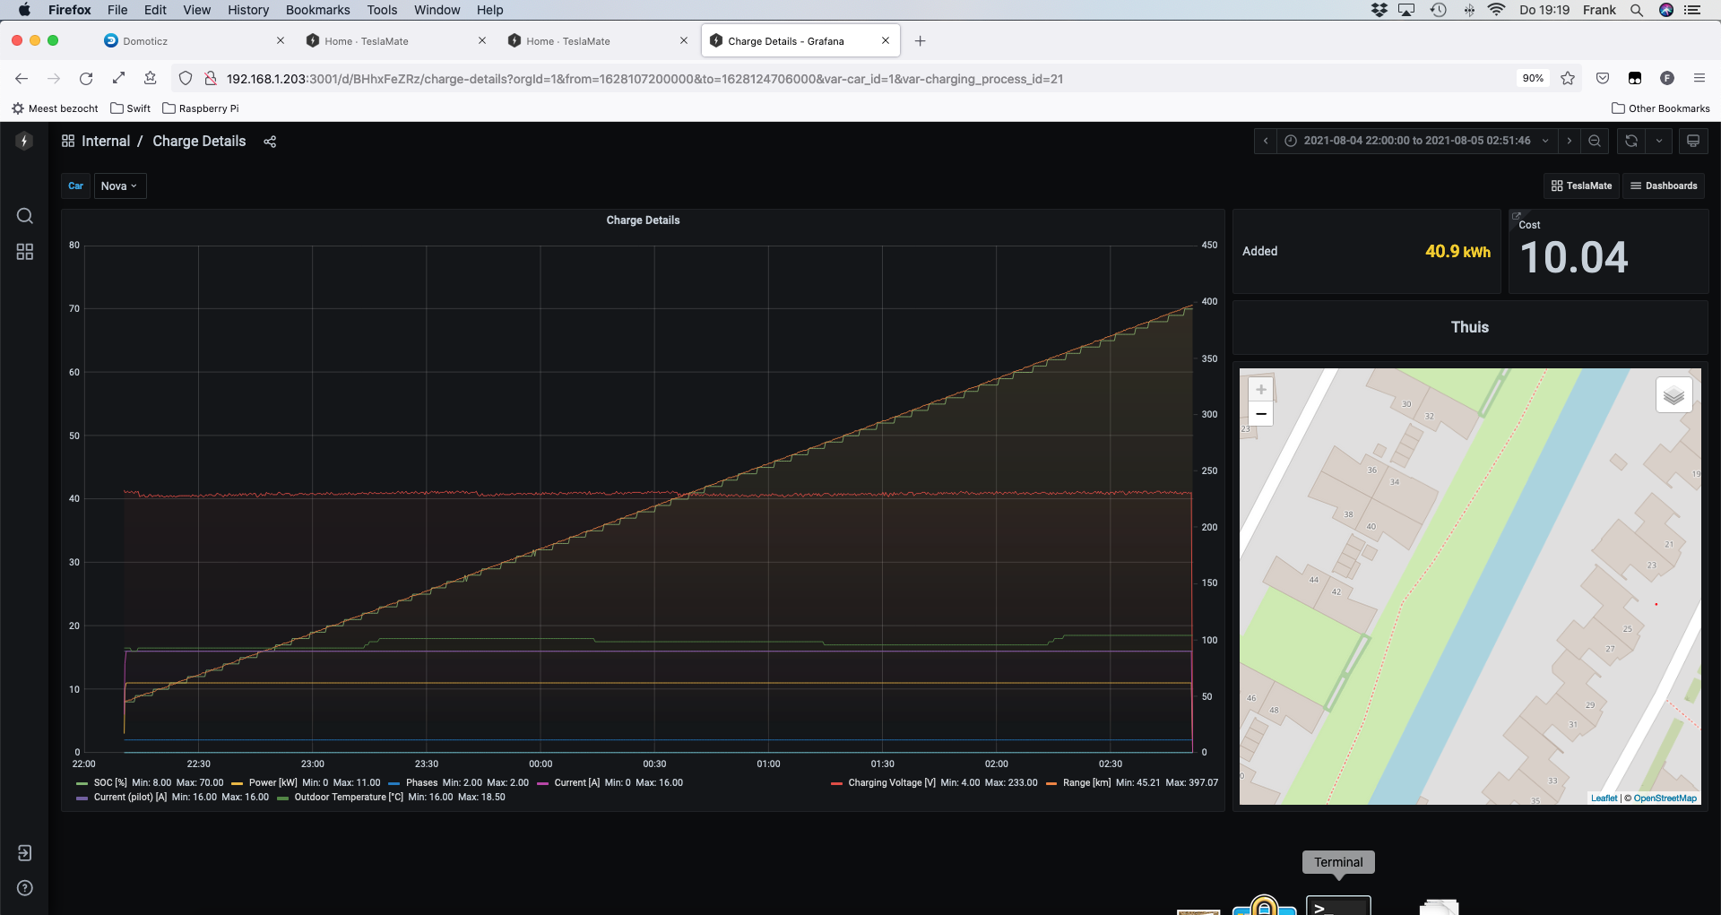This screenshot has height=915, width=1721.
Task: Open the TeslaMate dashboard link button
Action: tap(1581, 186)
